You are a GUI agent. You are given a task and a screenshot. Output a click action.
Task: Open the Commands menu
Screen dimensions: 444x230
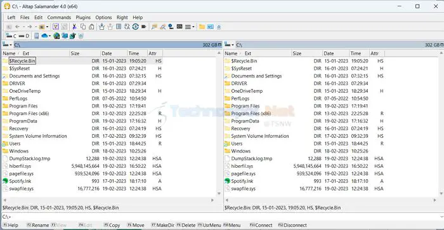pyautogui.click(x=59, y=17)
